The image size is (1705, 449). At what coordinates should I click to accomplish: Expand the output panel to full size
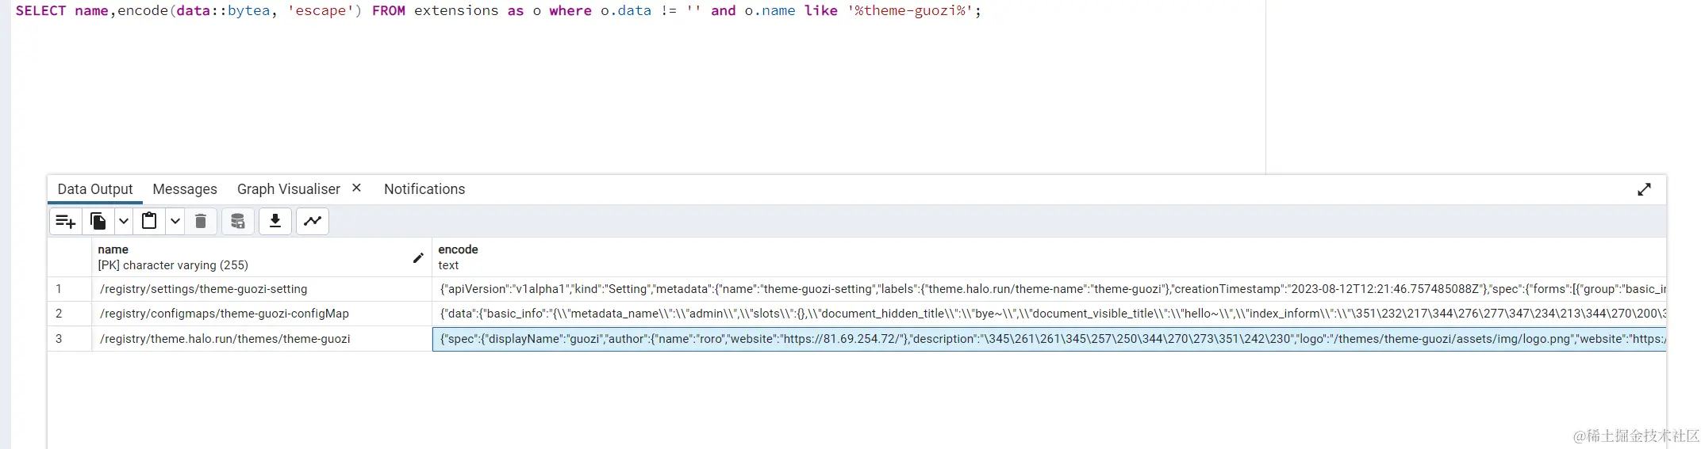(x=1644, y=189)
